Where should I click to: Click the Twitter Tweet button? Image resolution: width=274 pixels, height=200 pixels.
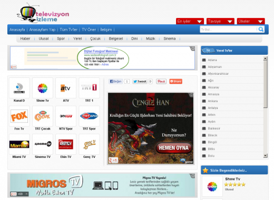pos(140,82)
